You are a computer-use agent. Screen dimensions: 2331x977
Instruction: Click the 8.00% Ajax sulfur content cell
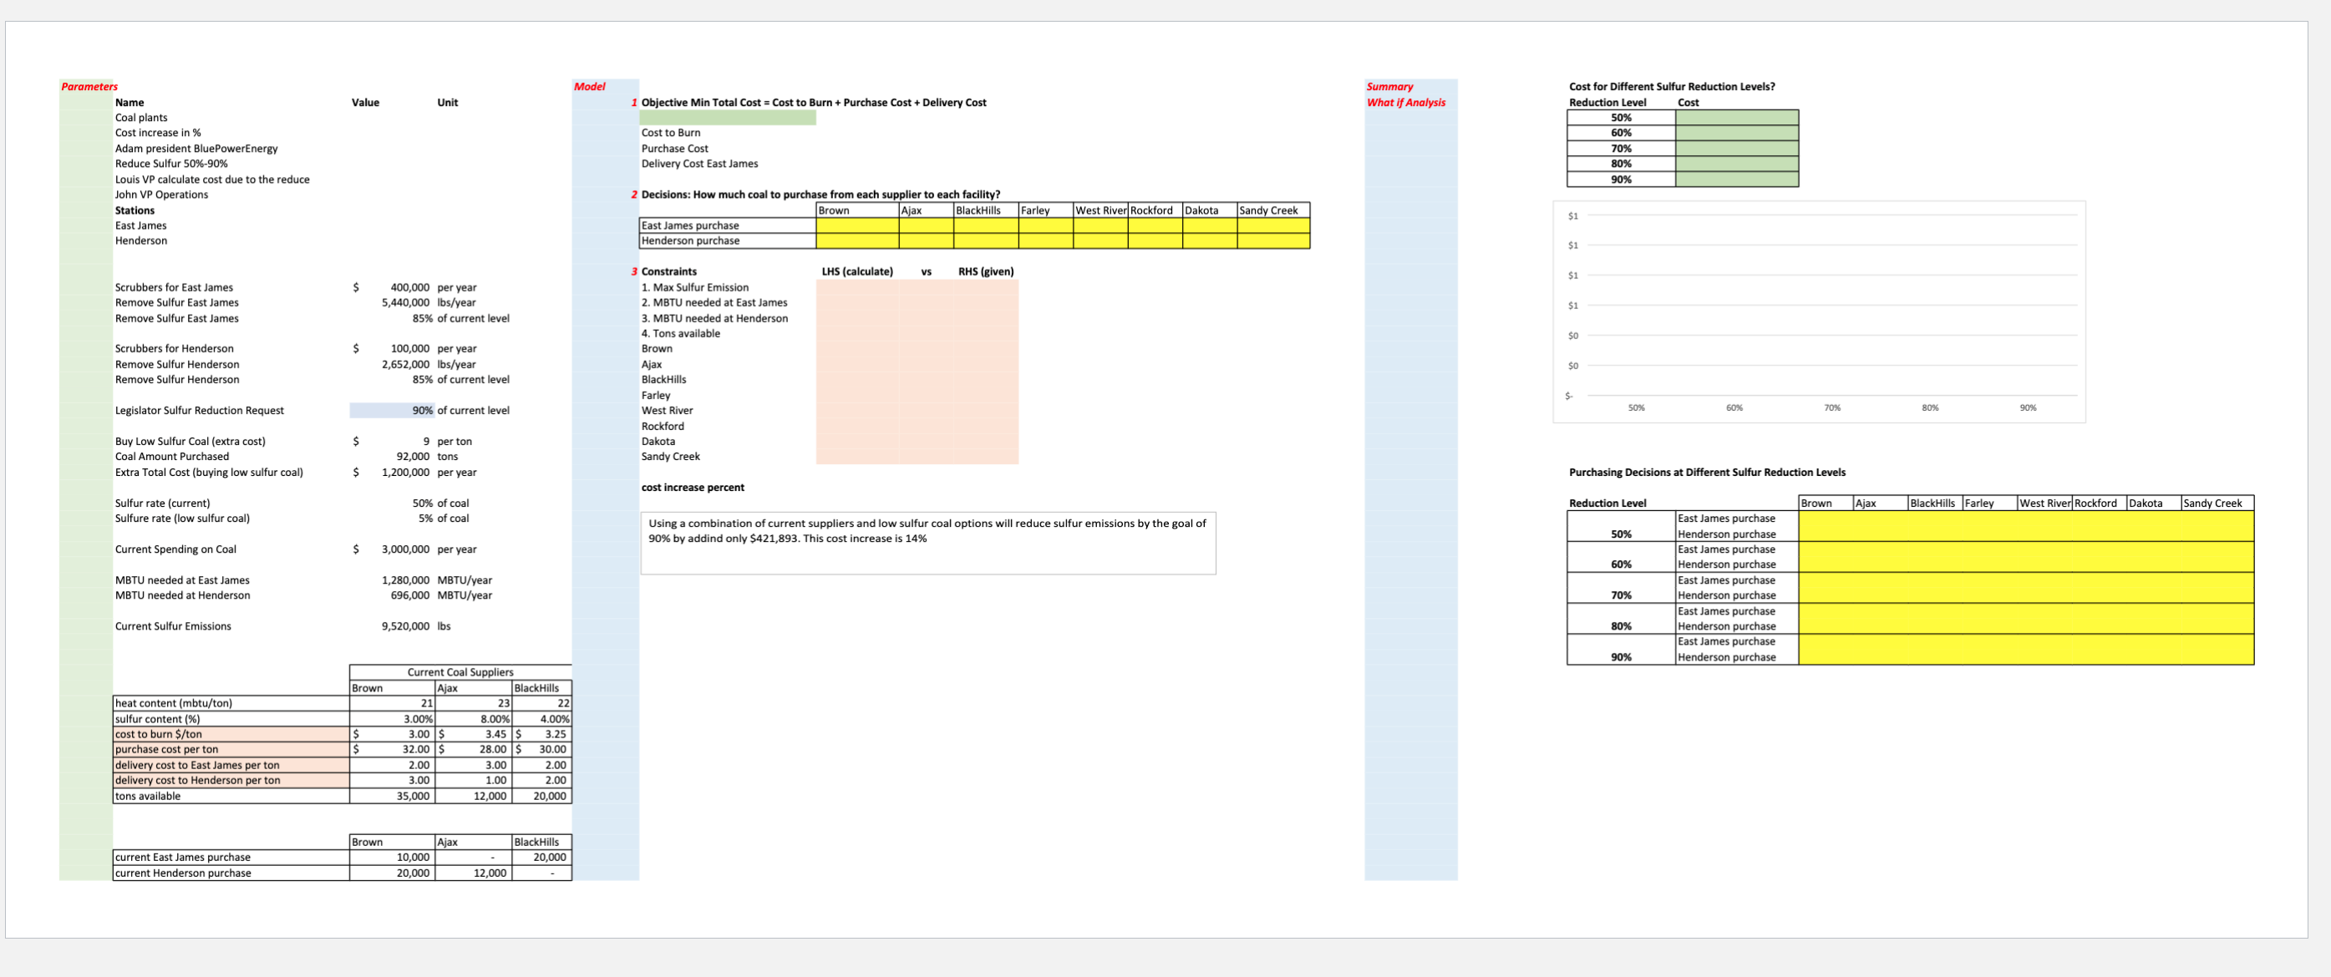pos(473,719)
